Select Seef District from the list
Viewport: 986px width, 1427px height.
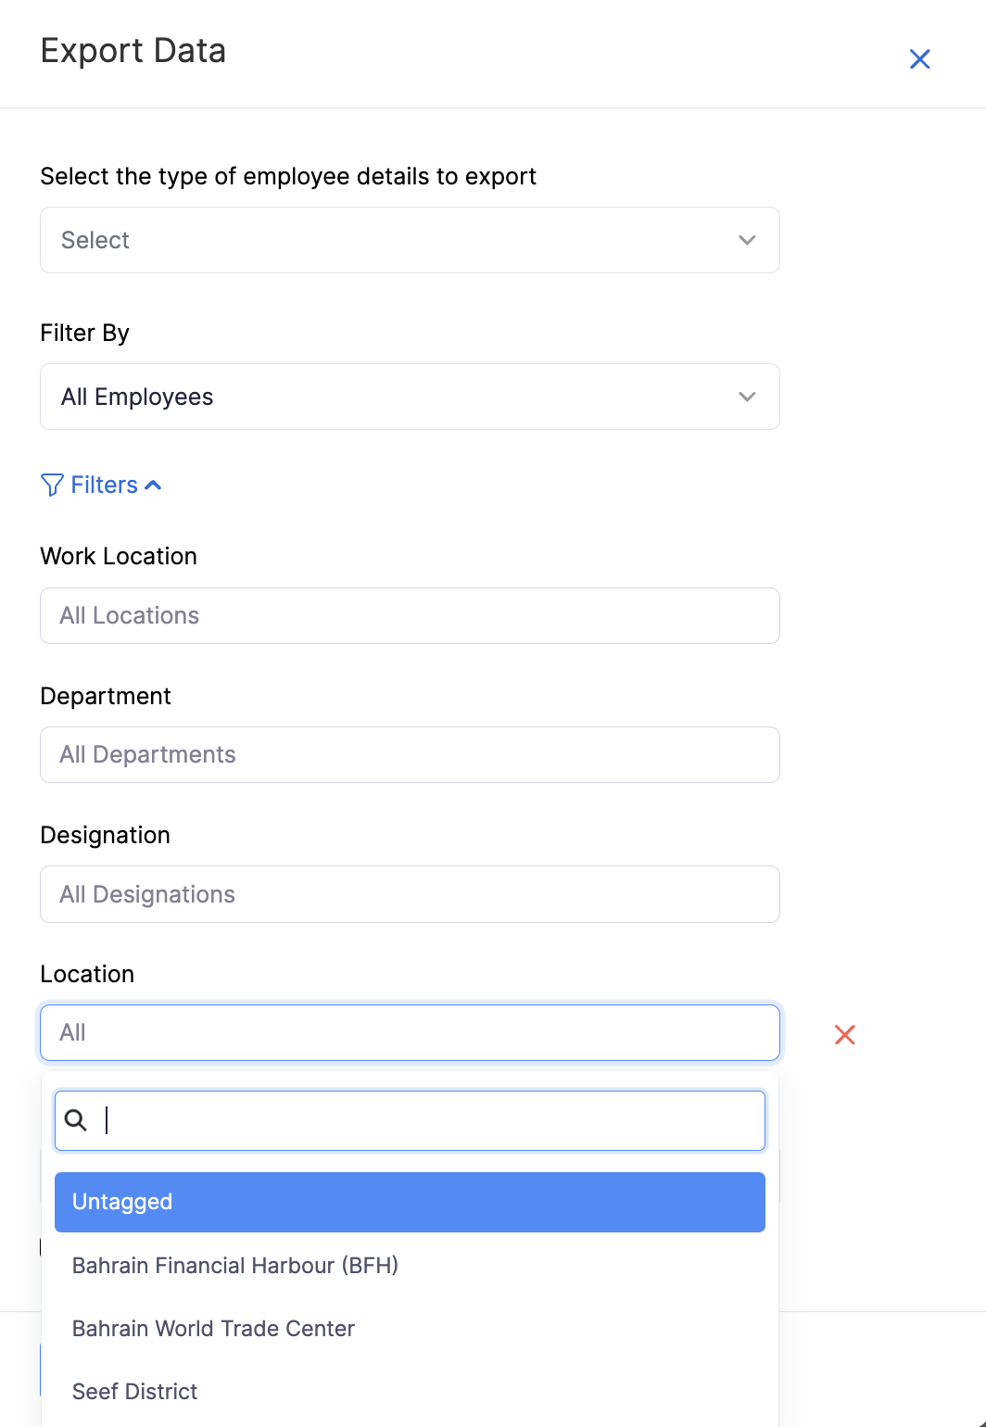[135, 1391]
